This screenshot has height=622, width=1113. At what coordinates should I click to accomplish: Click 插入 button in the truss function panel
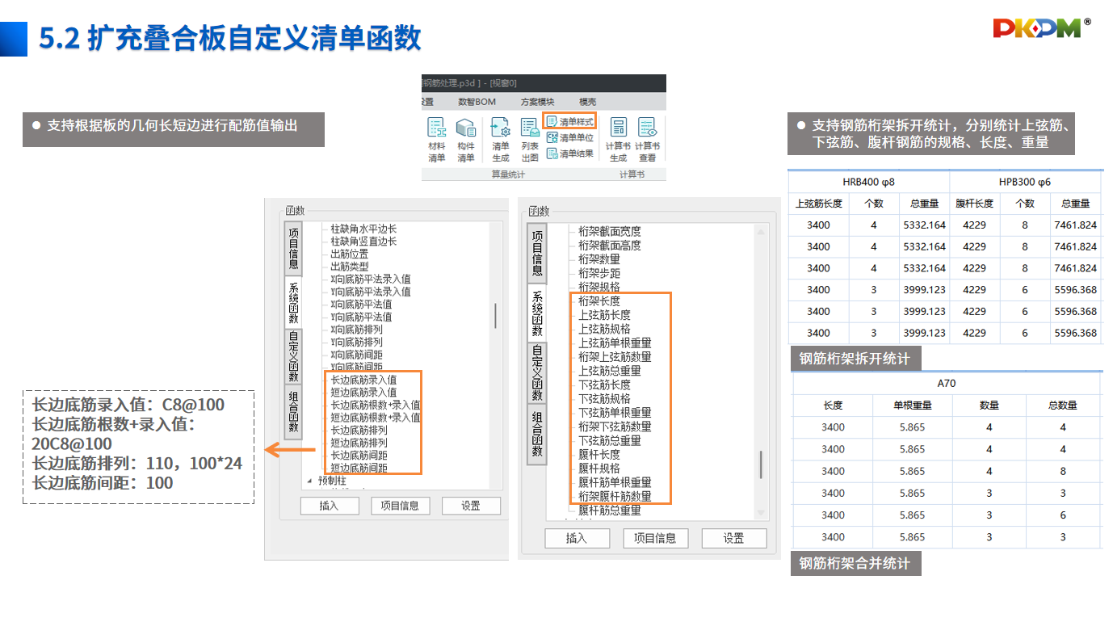(577, 538)
